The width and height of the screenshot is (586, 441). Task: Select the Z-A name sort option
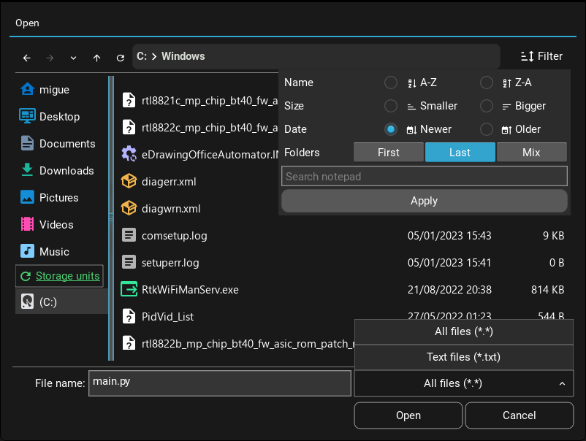click(486, 83)
